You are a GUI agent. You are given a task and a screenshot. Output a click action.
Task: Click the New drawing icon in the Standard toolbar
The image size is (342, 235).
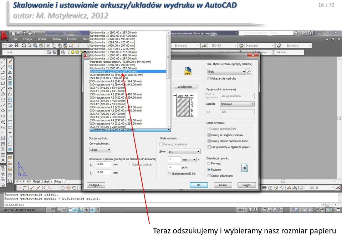(x=5, y=46)
